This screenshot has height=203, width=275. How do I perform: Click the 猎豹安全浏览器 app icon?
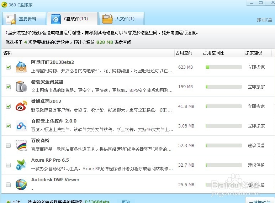pos(21,87)
